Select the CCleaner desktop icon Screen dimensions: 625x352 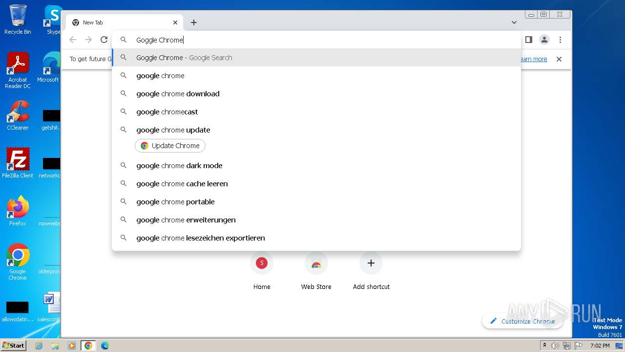click(18, 115)
